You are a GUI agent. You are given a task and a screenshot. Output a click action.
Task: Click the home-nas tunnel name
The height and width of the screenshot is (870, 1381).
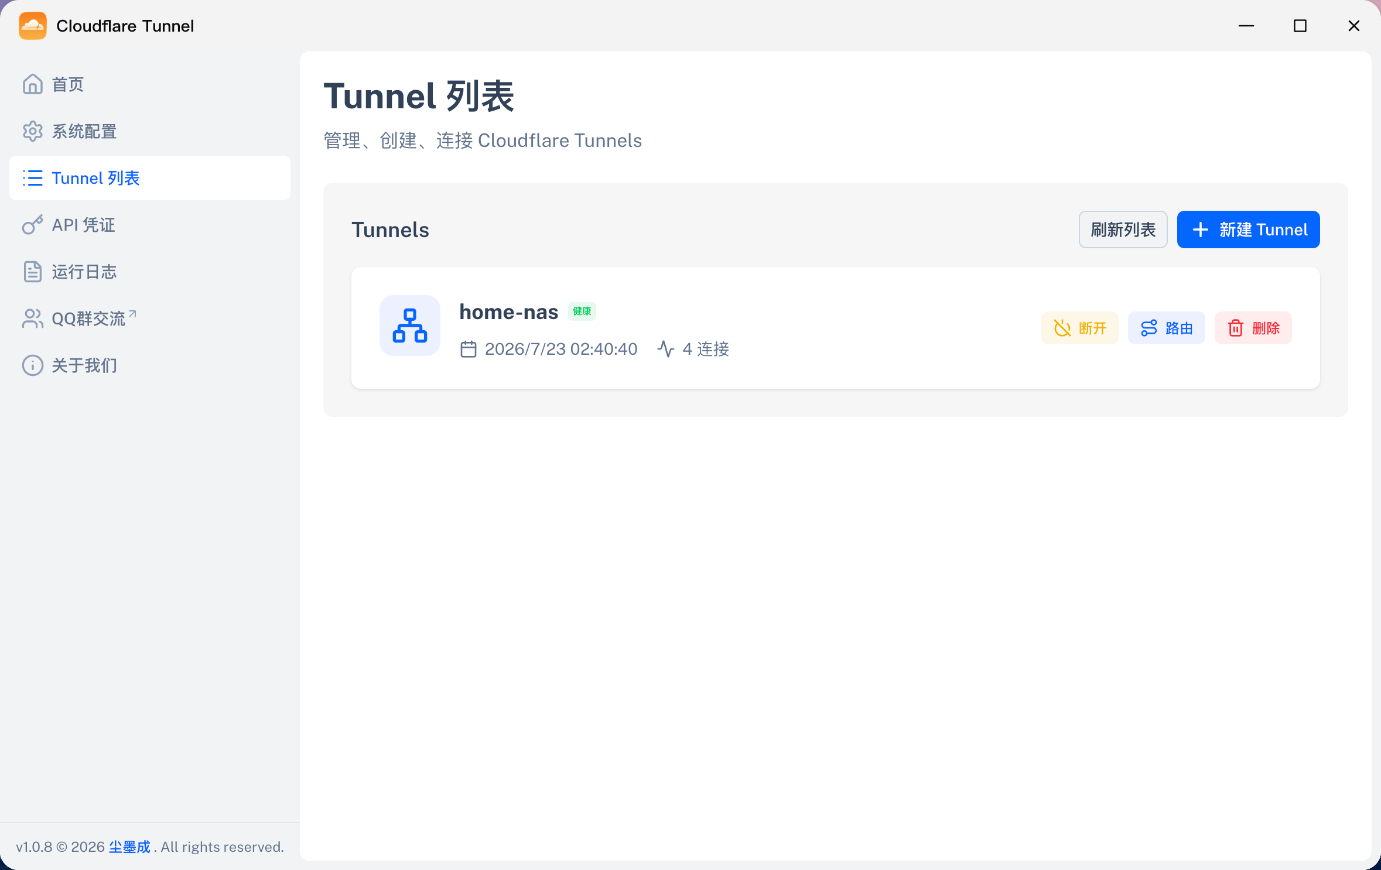[x=508, y=312]
